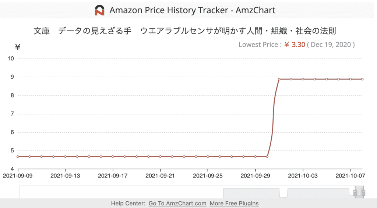
Task: Click the Japanese product title above the chart
Action: tap(184, 31)
